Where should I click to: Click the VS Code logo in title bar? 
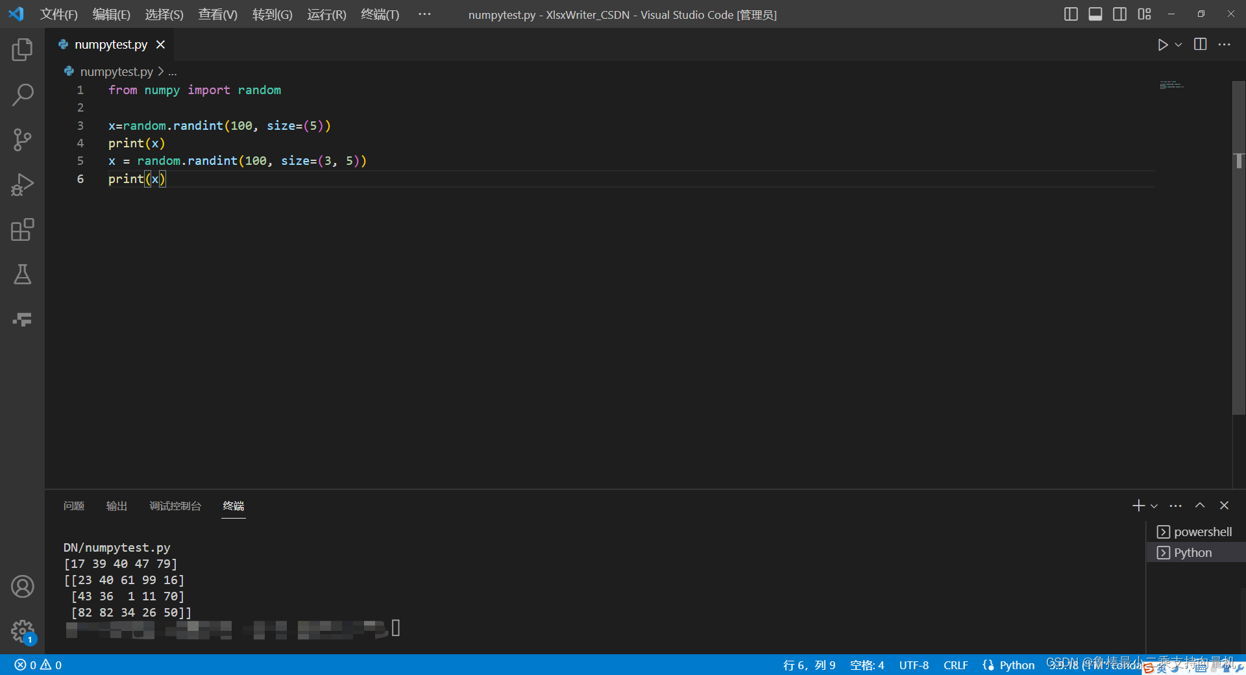[16, 14]
